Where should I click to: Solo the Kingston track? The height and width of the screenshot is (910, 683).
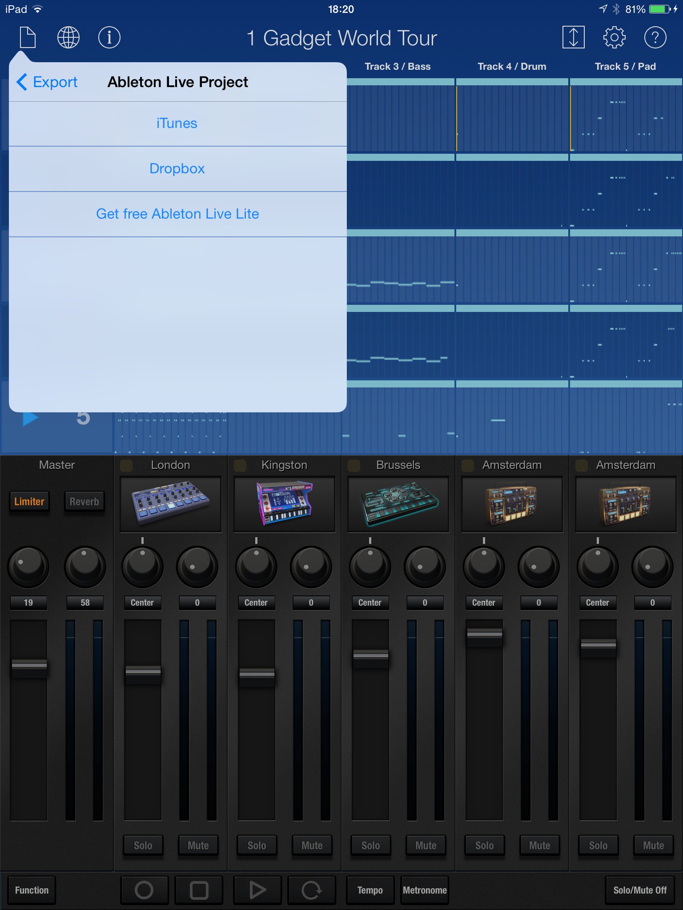click(x=257, y=845)
